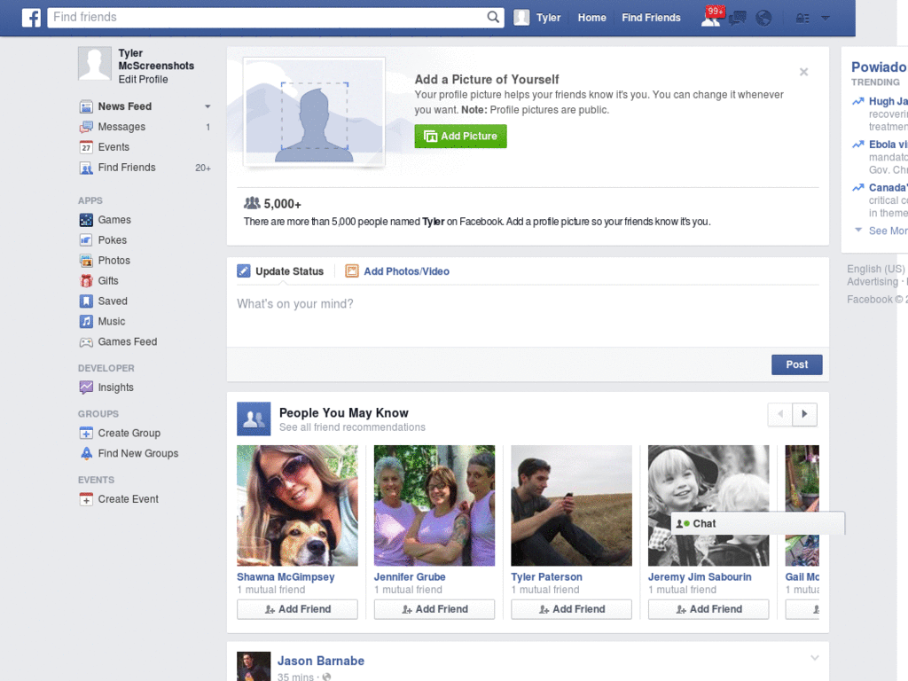Expand News Feed sort dropdown arrow
The height and width of the screenshot is (681, 908).
pos(207,106)
